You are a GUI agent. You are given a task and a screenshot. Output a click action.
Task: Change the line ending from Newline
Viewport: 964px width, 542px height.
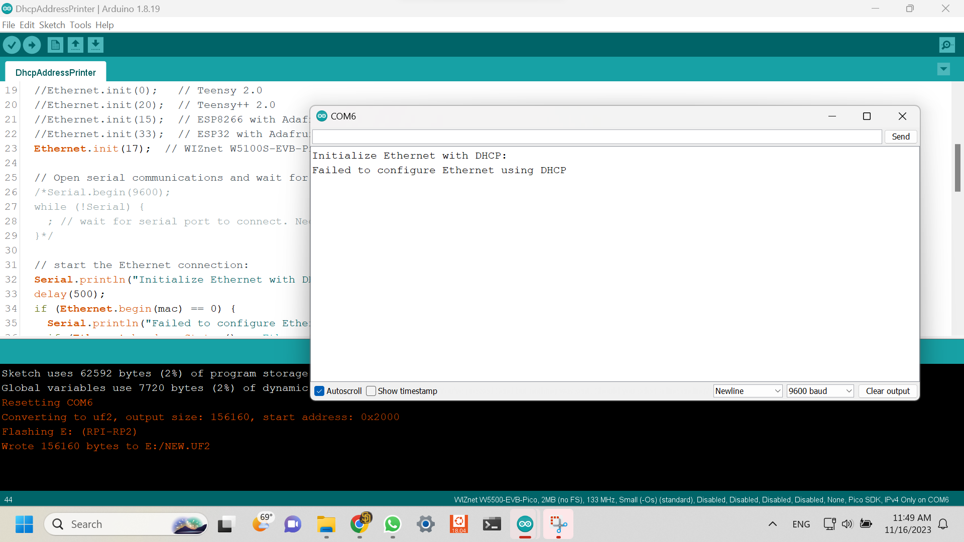pyautogui.click(x=747, y=391)
